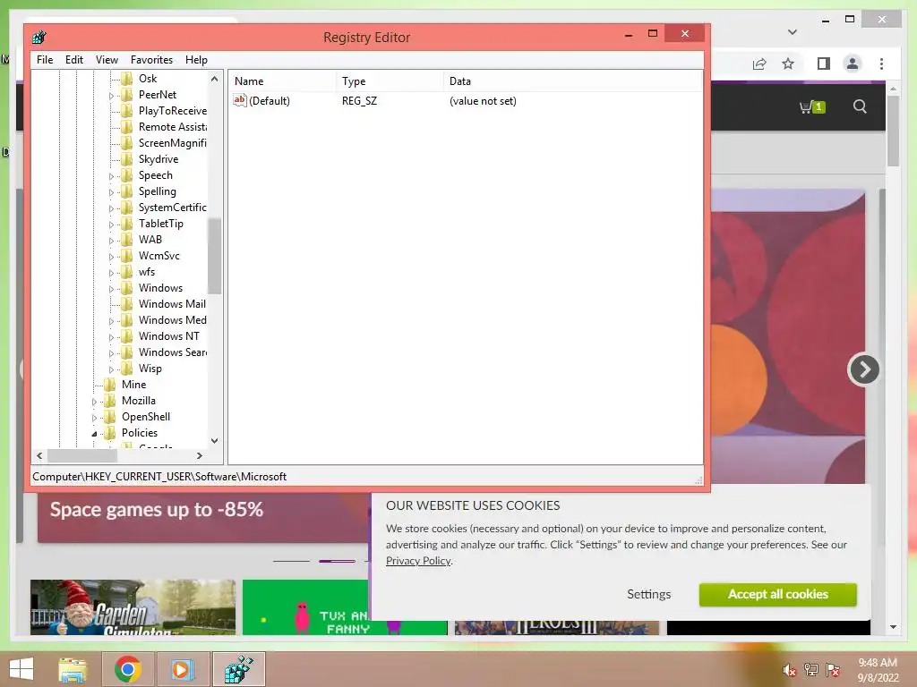917x687 pixels.
Task: Expand the Speech key
Action: [x=111, y=176]
